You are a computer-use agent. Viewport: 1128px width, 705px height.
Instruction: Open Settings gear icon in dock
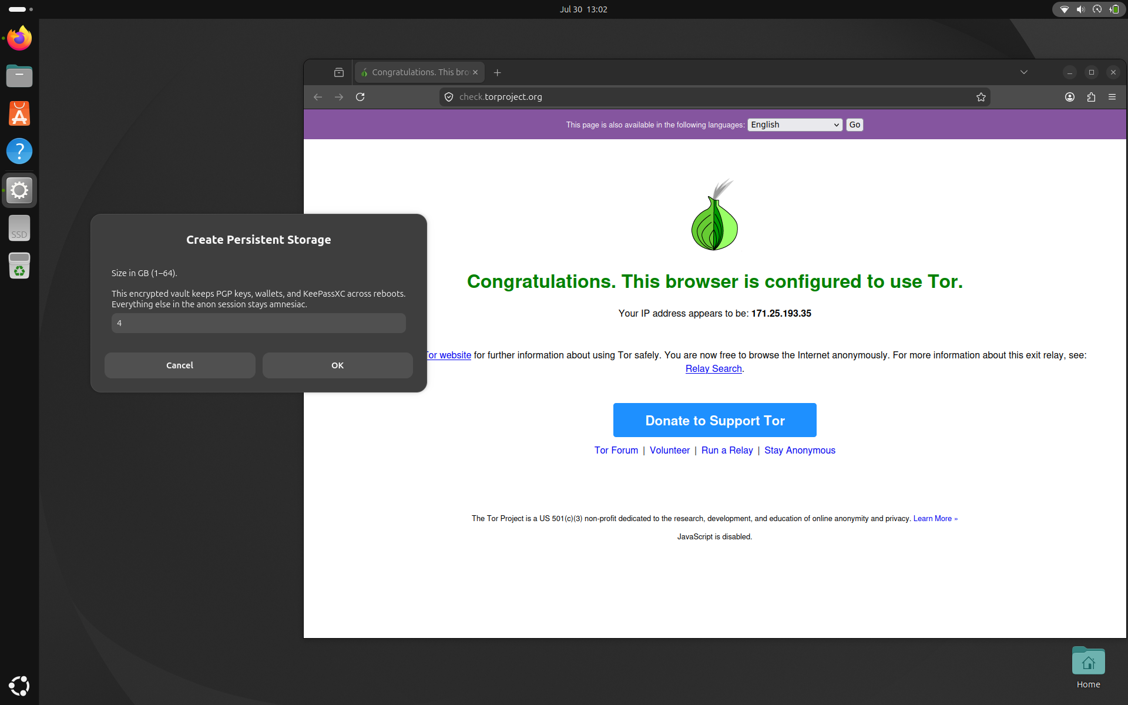pos(19,190)
